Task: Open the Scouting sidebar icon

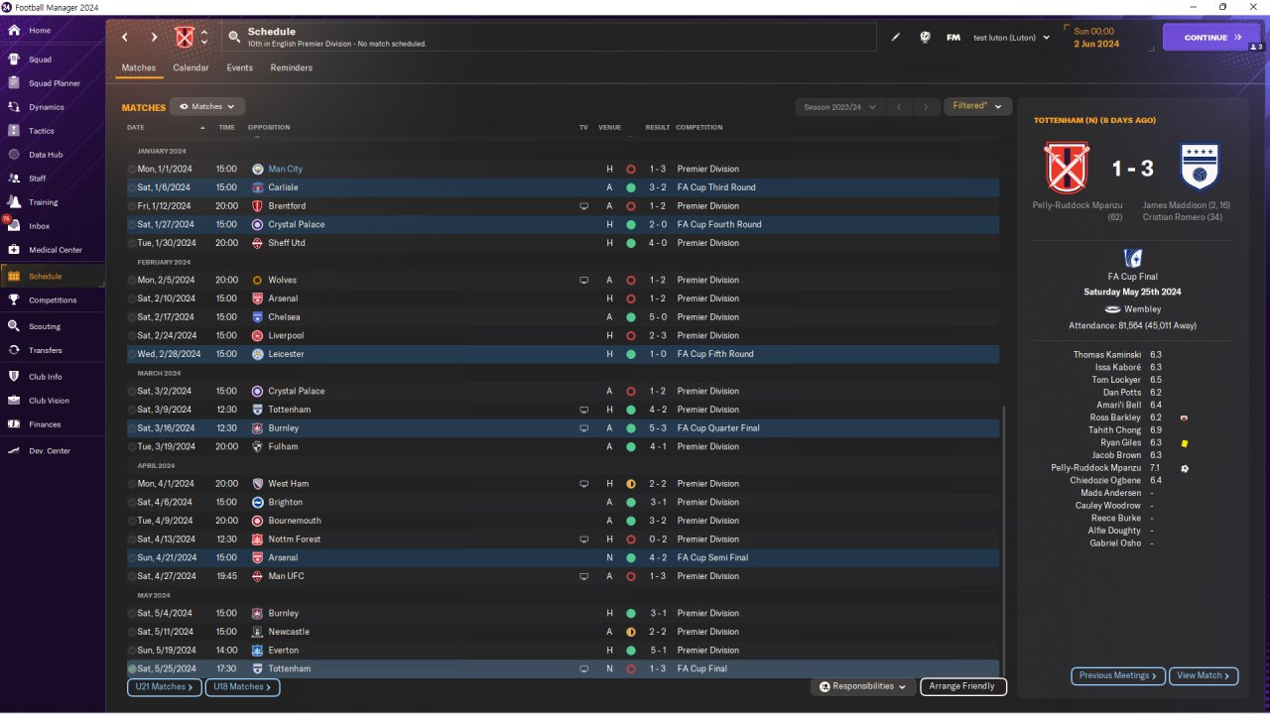Action: point(14,326)
